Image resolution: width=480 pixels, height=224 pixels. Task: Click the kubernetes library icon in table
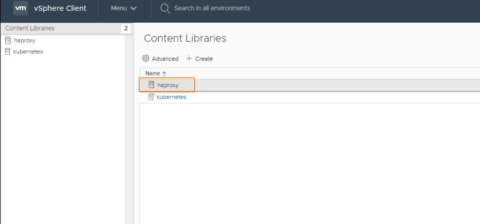pyautogui.click(x=151, y=97)
